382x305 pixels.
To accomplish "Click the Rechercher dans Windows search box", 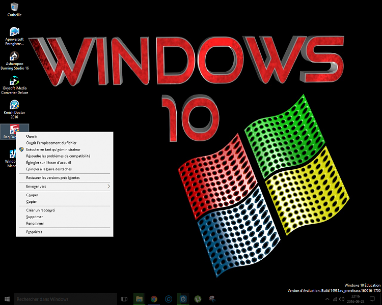I will (66, 299).
